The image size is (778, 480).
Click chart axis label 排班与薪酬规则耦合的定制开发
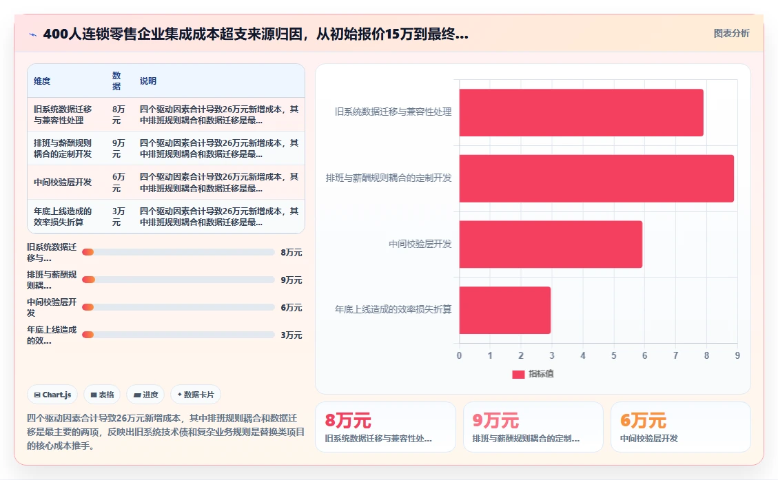(389, 178)
